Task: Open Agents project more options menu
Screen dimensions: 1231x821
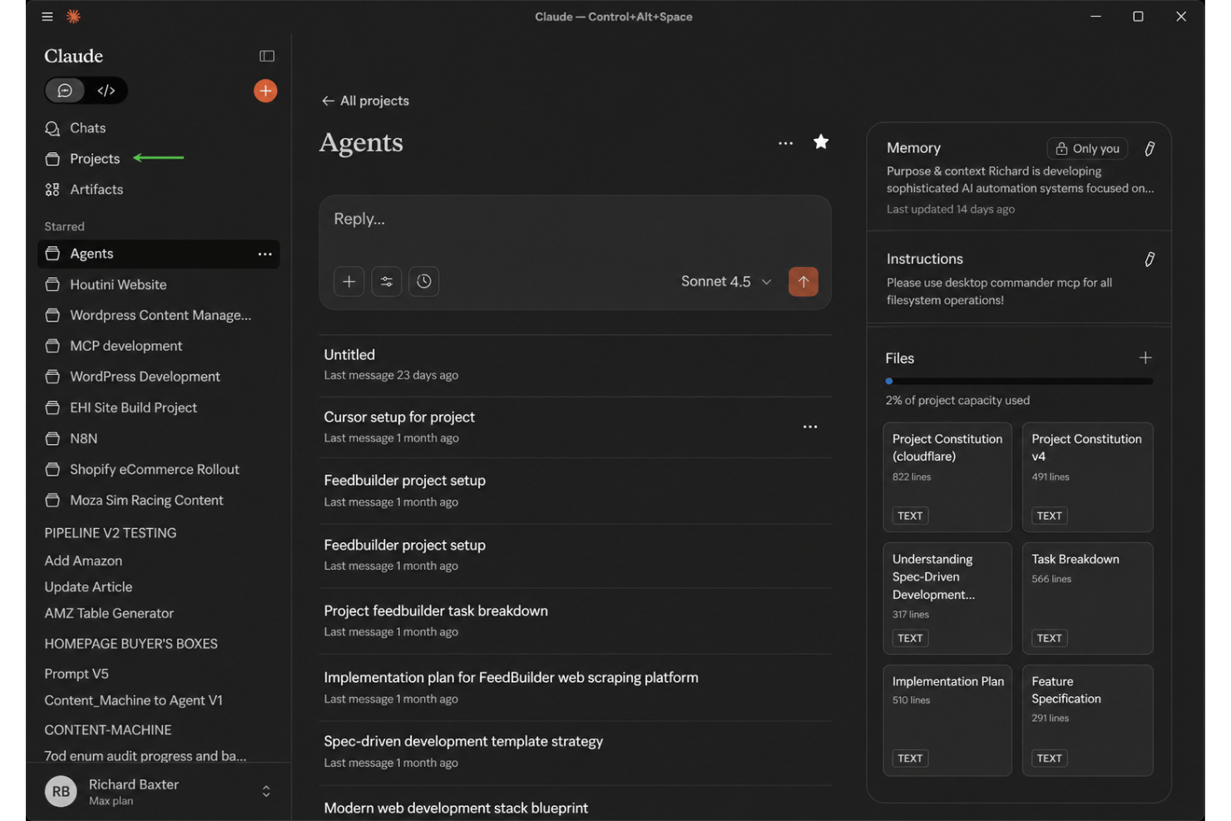Action: (785, 143)
